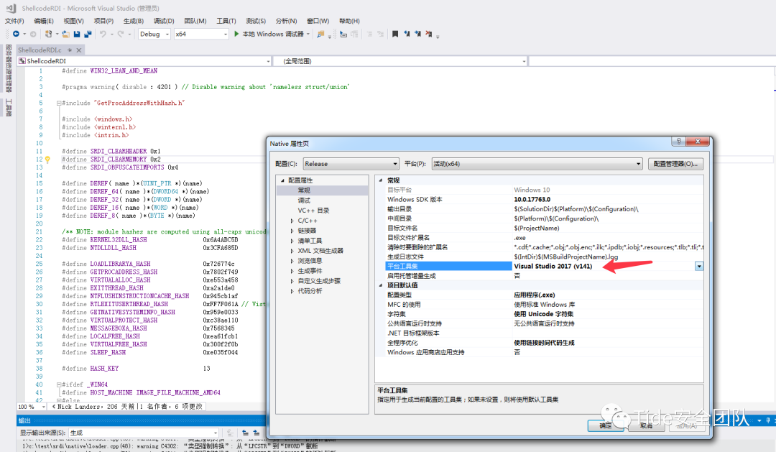Screen dimensions: 776x452
Task: Click the Open File toolbar icon
Action: coord(65,34)
